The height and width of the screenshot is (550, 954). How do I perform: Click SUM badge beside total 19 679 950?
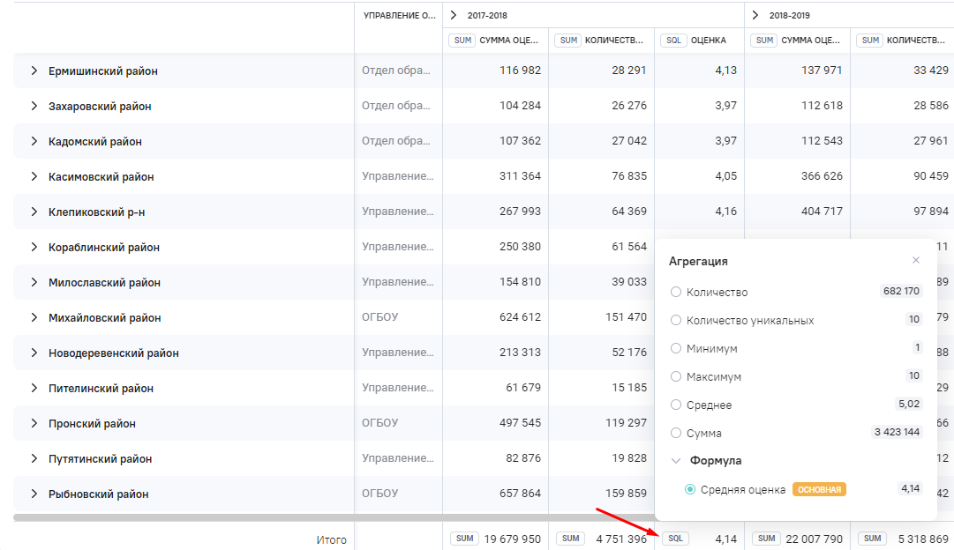[463, 539]
